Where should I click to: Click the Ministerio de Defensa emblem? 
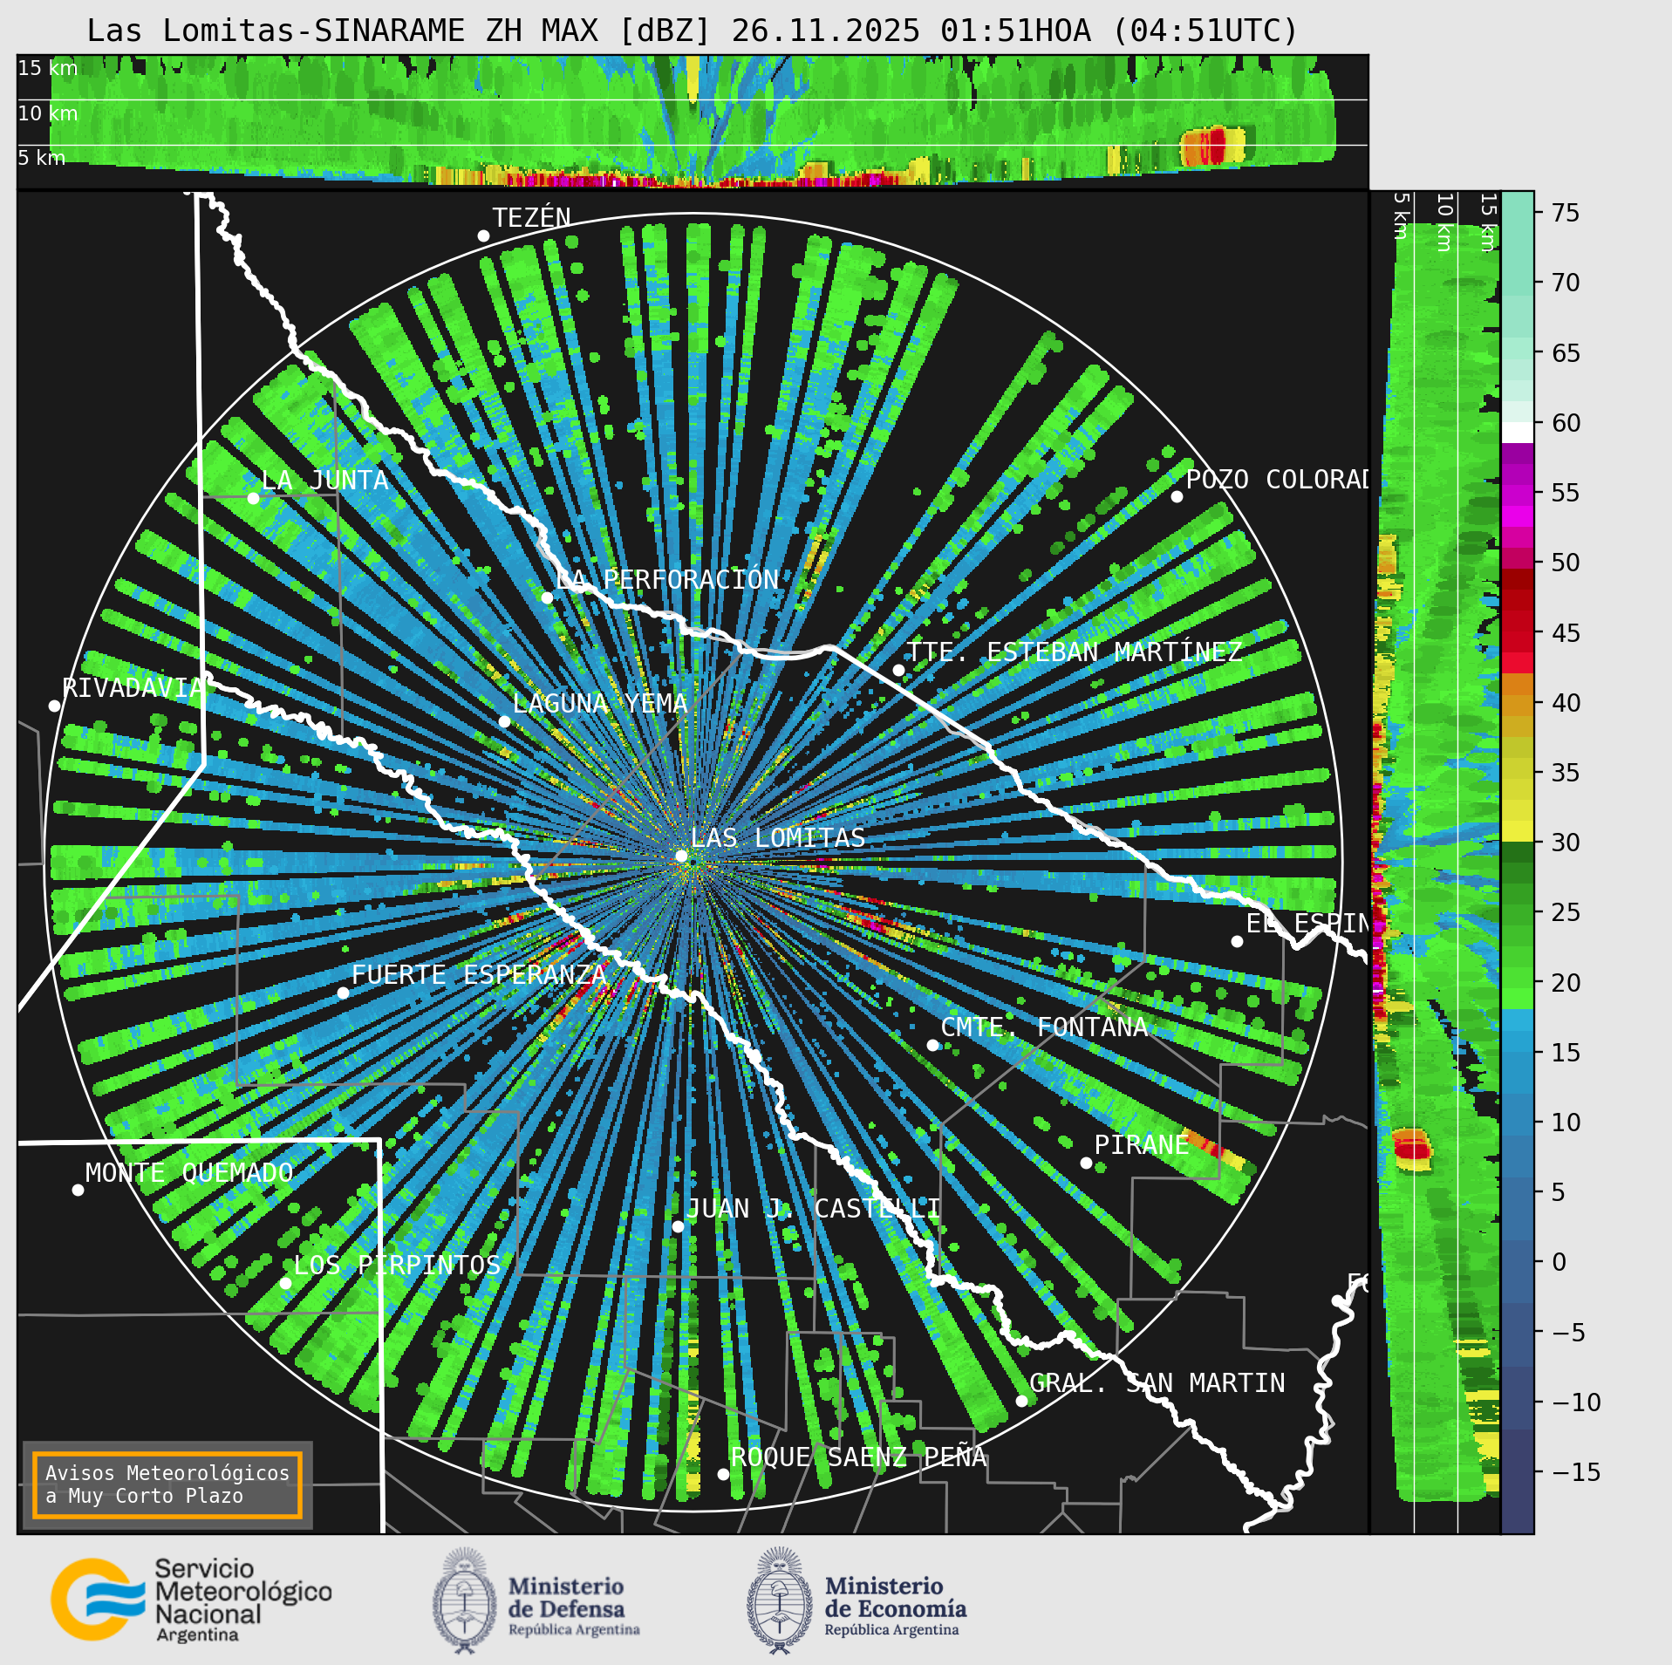click(x=465, y=1600)
